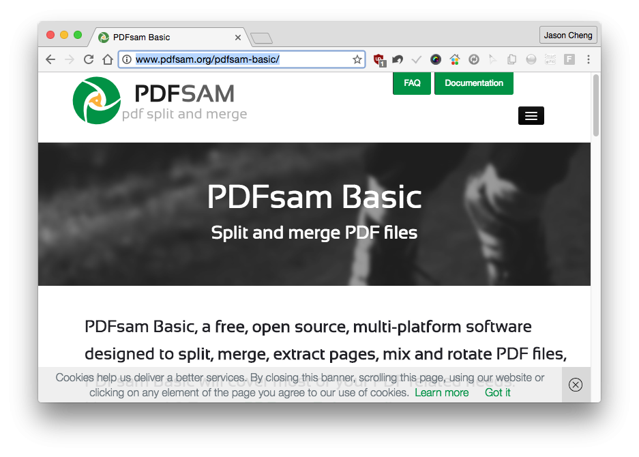
Task: Open the color wheel lens extension
Action: click(435, 60)
